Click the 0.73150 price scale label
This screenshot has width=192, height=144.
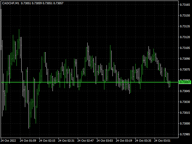(185, 15)
